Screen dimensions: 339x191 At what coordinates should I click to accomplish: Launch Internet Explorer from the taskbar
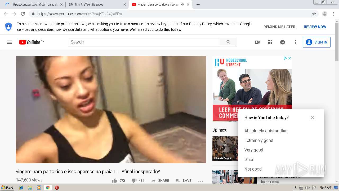tap(21, 188)
